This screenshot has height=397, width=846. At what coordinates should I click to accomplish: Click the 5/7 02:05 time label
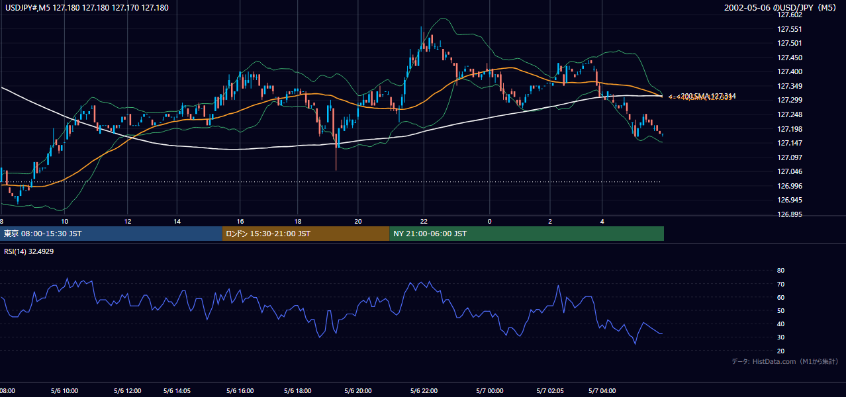tap(549, 390)
